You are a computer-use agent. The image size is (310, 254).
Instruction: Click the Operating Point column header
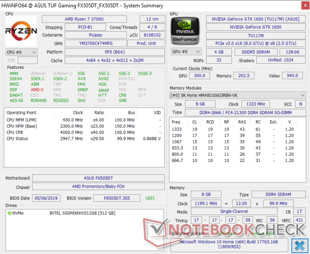tap(29, 113)
